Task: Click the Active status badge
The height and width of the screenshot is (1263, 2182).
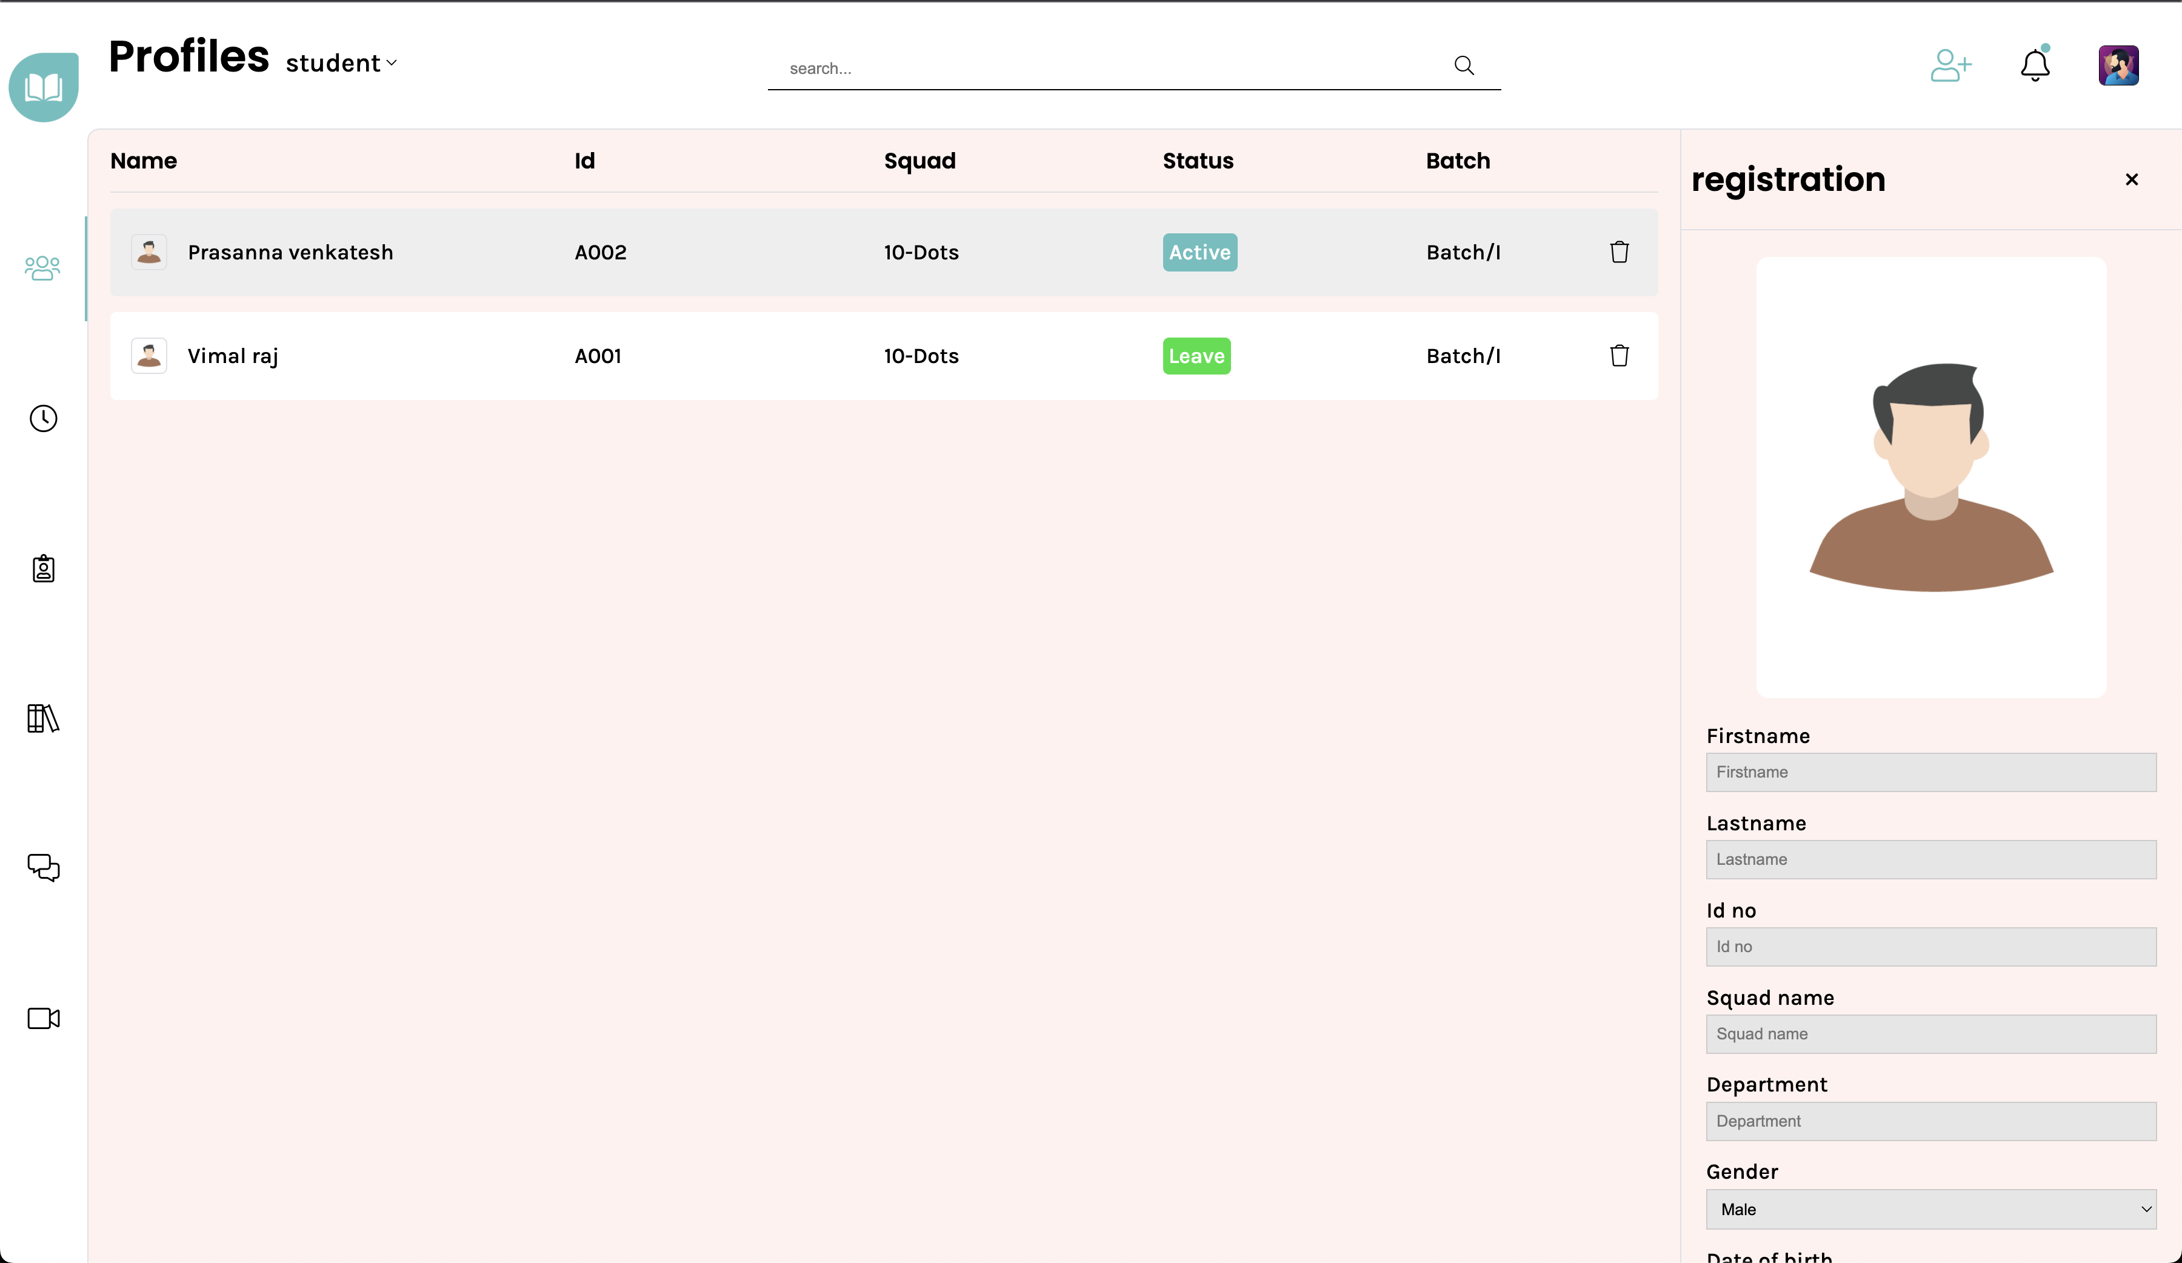Action: pyautogui.click(x=1199, y=252)
